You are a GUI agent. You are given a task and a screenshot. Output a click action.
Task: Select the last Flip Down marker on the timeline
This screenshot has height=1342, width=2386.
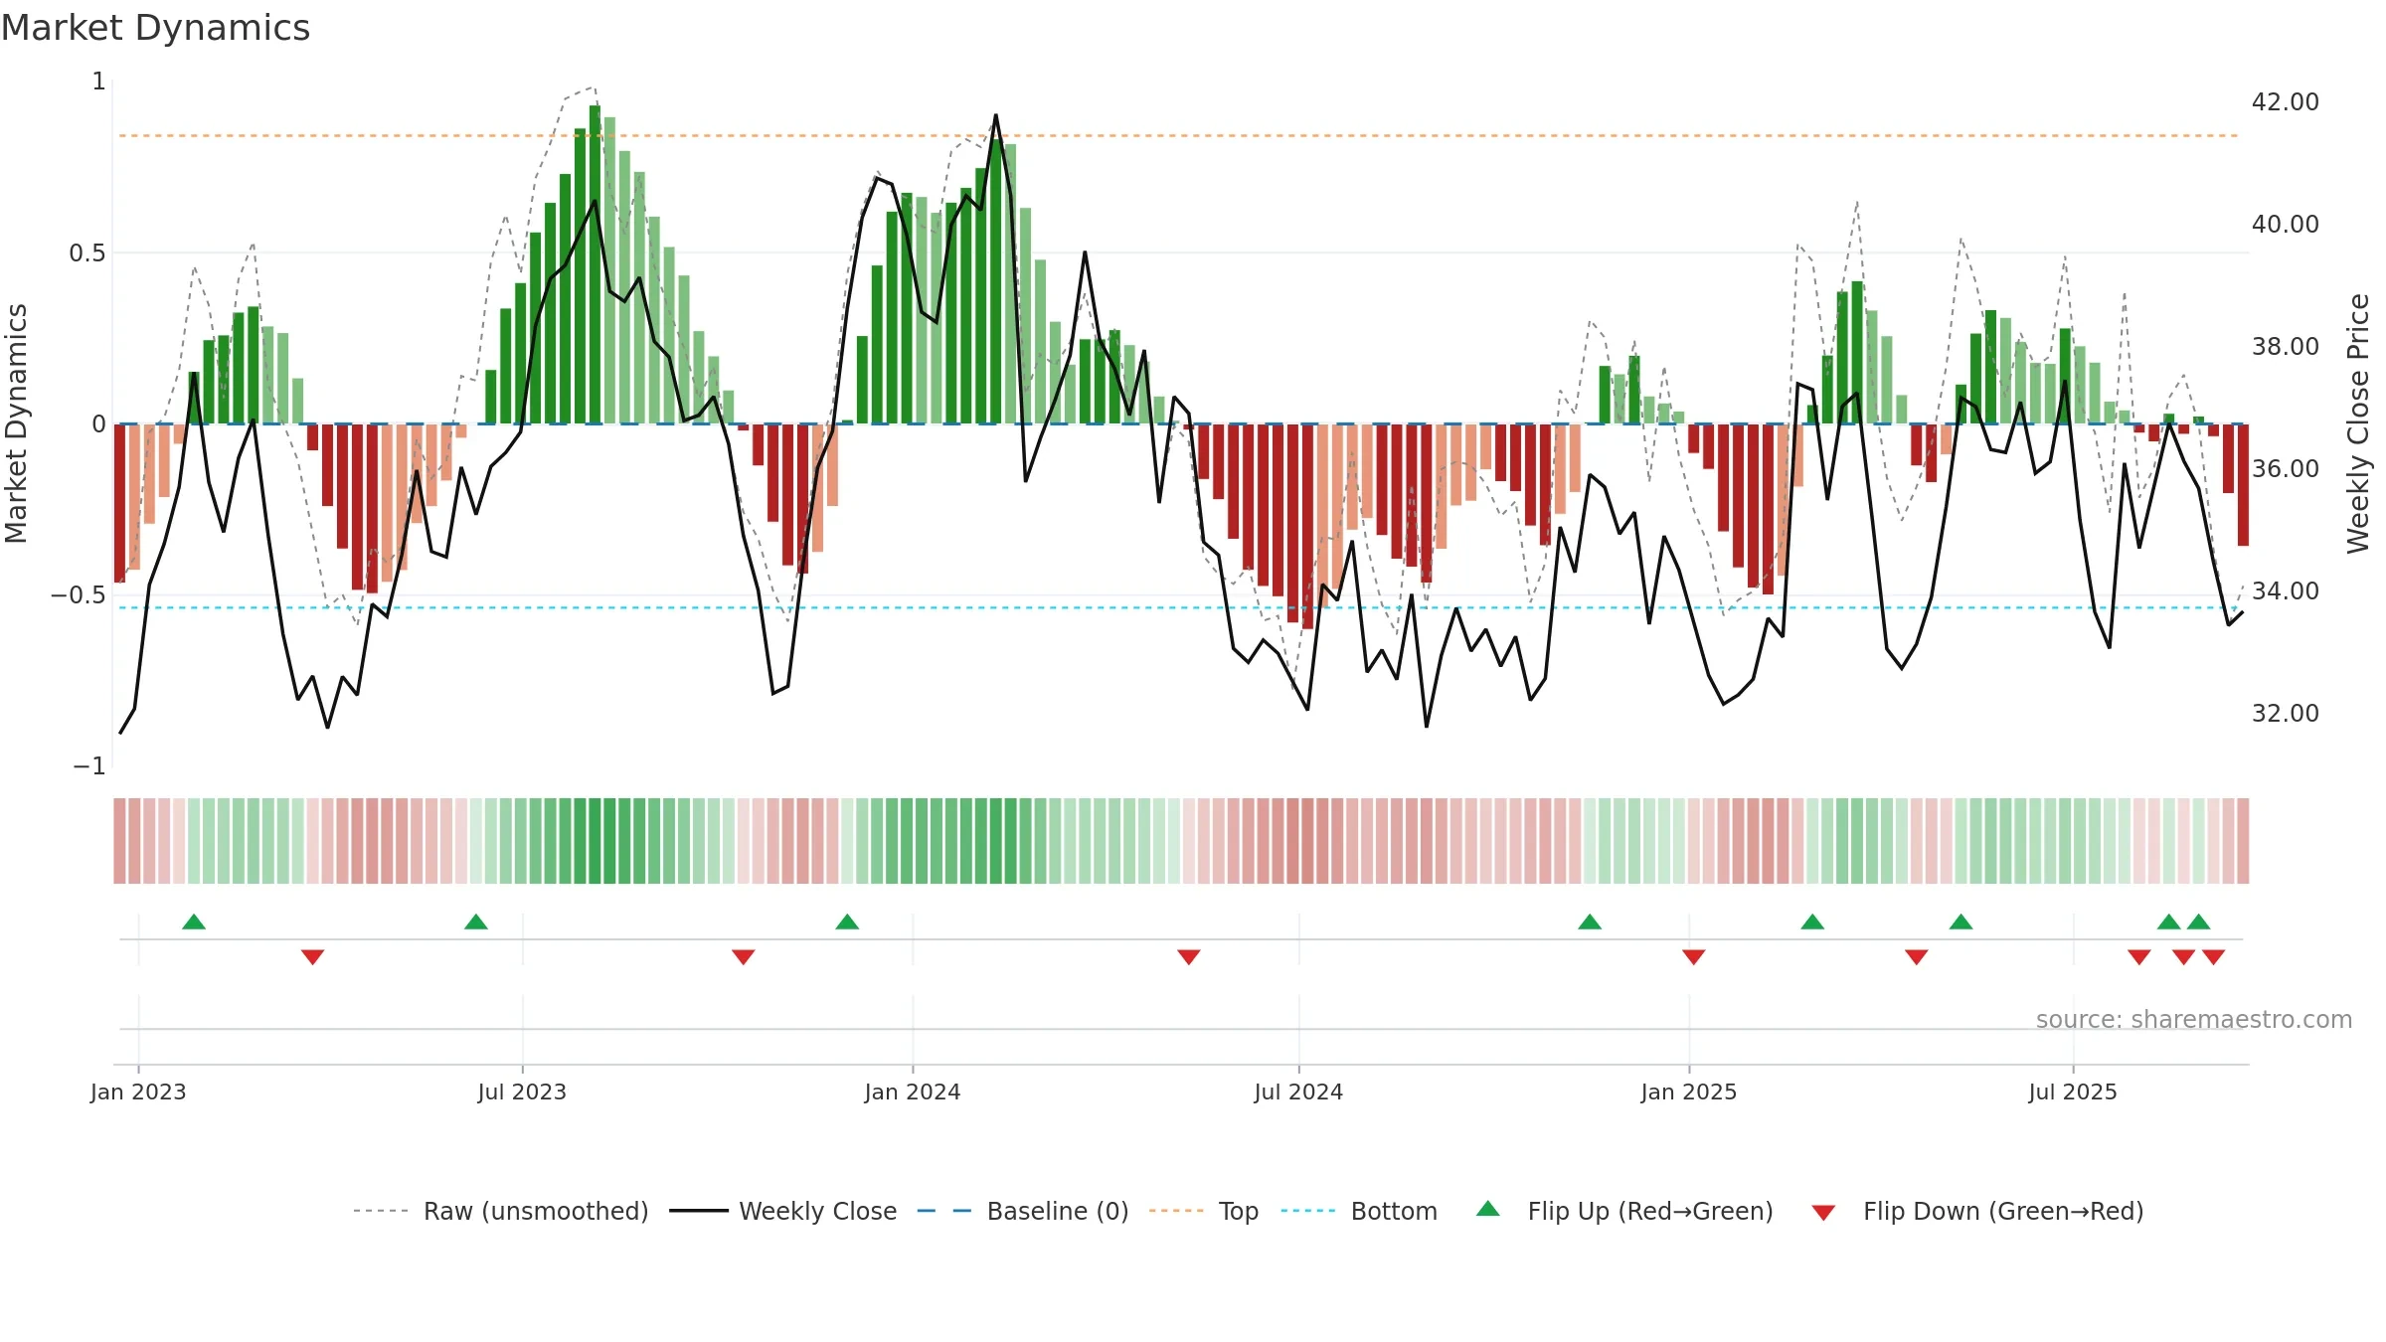coord(2213,956)
